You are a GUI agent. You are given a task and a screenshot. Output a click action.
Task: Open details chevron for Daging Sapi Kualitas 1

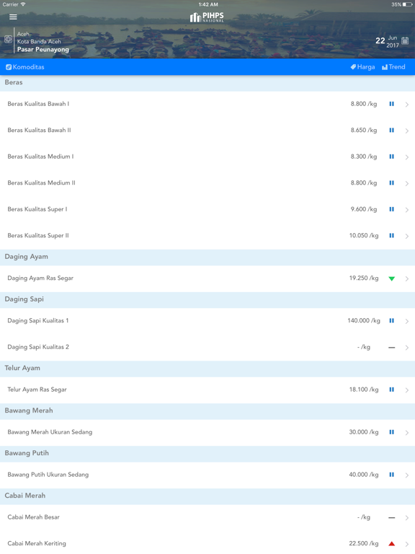point(407,321)
